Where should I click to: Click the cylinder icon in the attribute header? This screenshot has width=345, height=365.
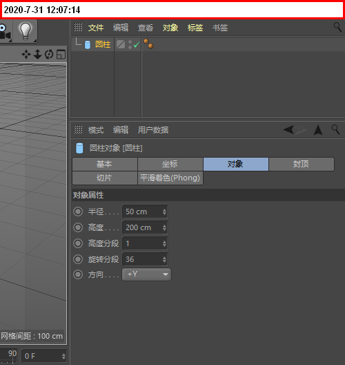(x=79, y=148)
